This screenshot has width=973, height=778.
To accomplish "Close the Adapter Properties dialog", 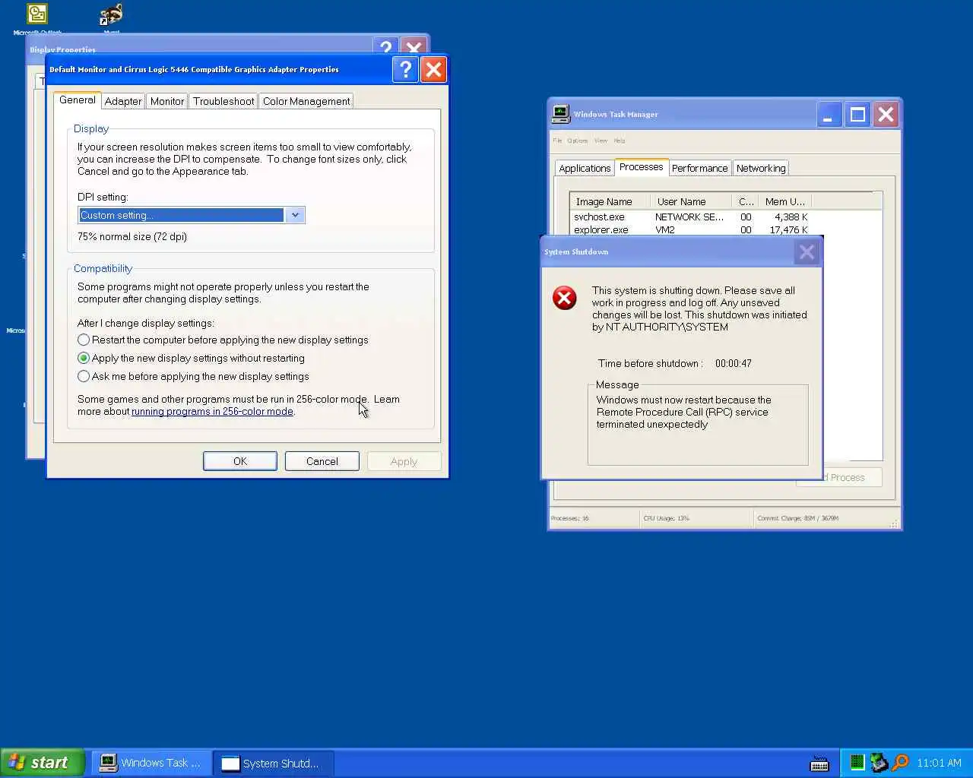I will click(x=433, y=69).
